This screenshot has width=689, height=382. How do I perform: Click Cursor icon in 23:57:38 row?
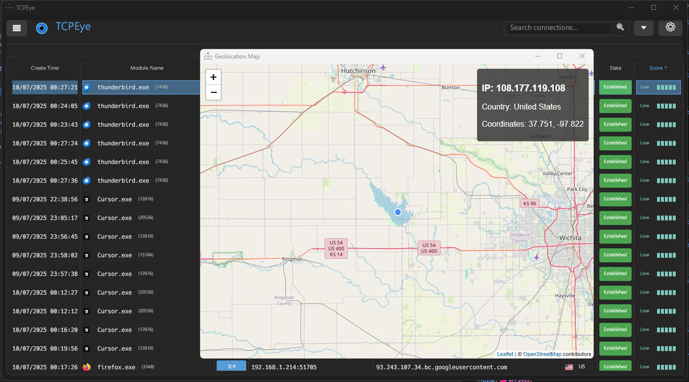(87, 274)
